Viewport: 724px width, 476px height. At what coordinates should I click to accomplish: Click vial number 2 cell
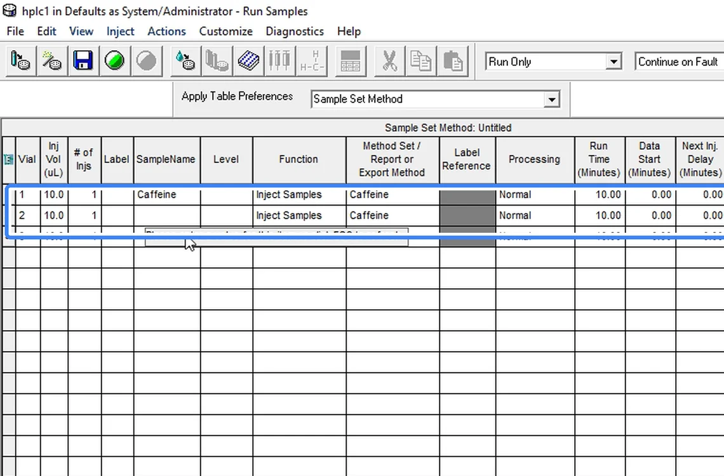tap(28, 215)
